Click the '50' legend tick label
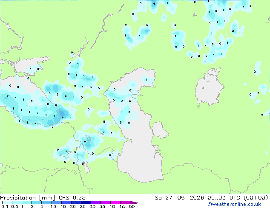This screenshot has width=270, height=208. [132, 206]
